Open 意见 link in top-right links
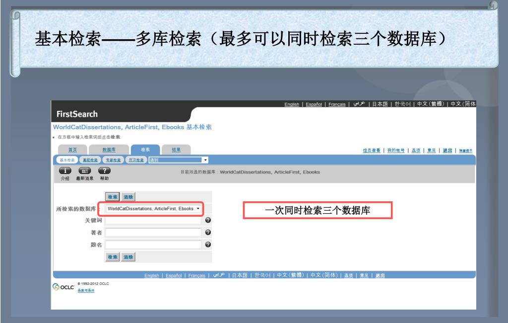Screen dimensions: 508x323 click(x=432, y=150)
